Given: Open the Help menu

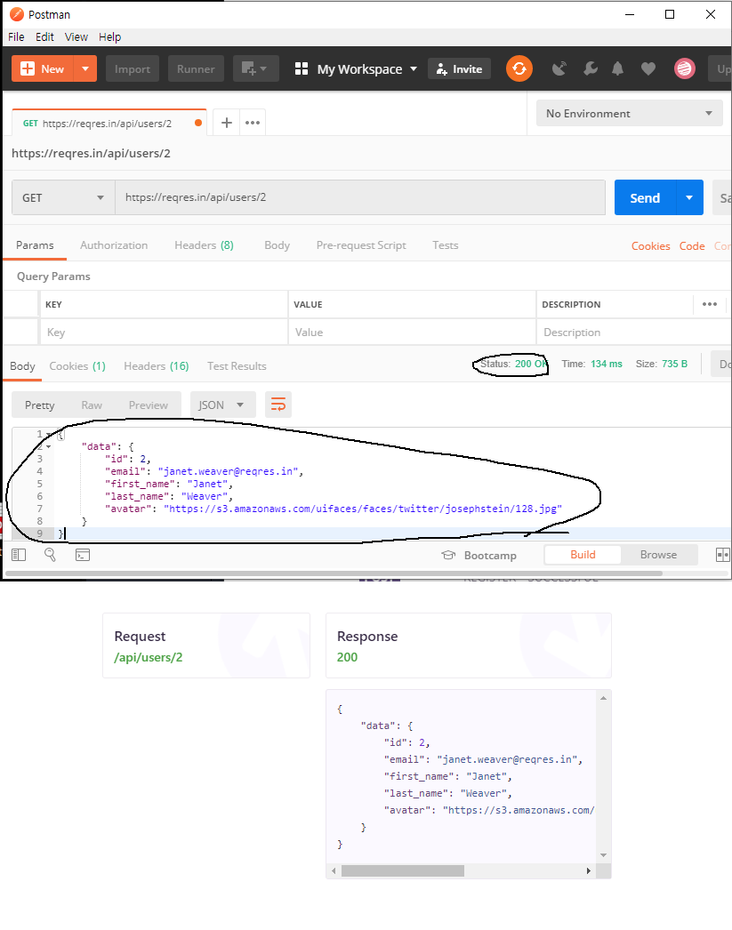Looking at the screenshot, I should (x=109, y=36).
